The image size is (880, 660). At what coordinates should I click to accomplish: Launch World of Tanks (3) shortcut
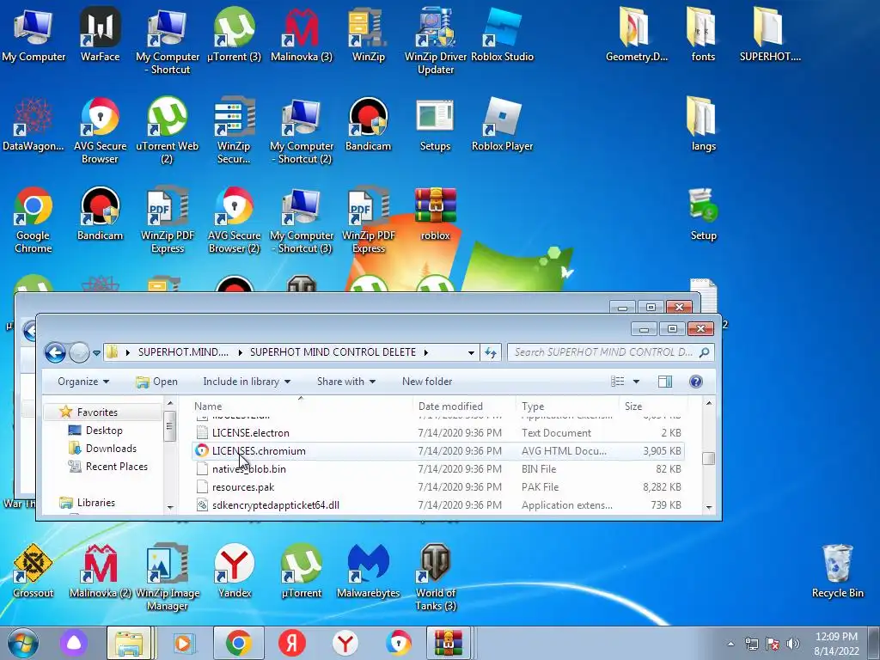436,577
